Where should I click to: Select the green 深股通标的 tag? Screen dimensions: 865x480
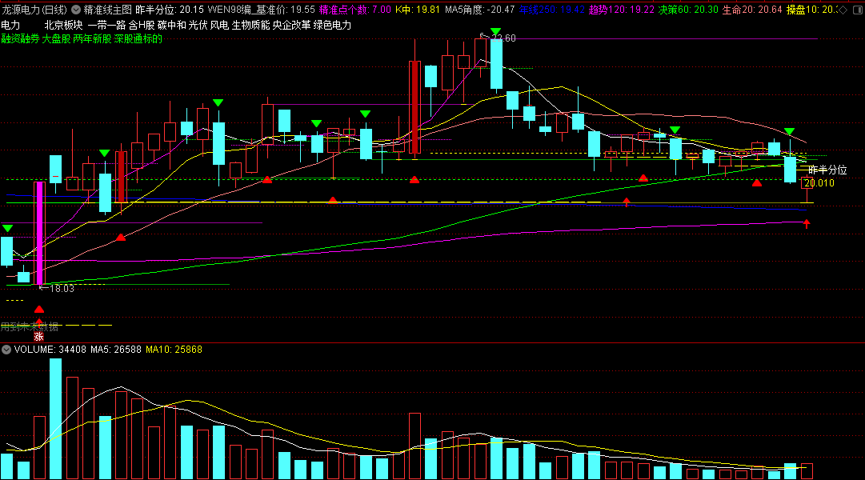point(138,38)
